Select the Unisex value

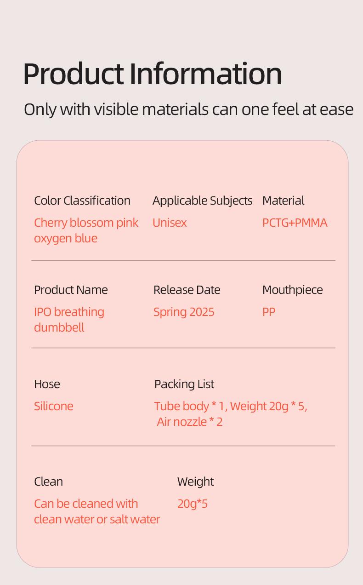tap(170, 223)
